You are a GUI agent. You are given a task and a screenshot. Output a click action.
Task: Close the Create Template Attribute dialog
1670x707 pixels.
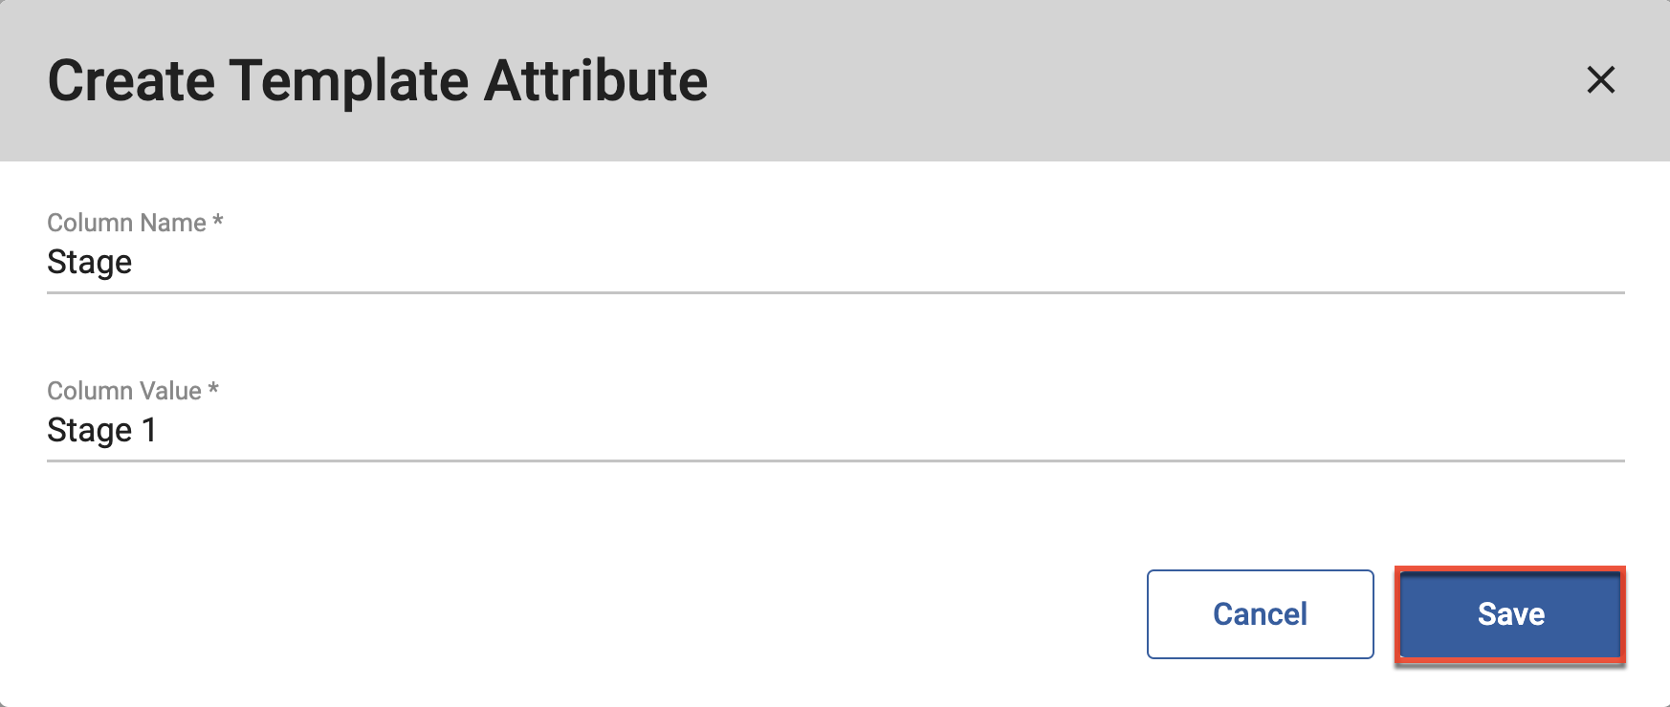1600,79
